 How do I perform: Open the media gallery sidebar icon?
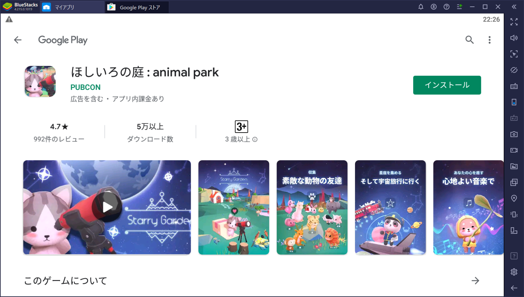click(514, 166)
